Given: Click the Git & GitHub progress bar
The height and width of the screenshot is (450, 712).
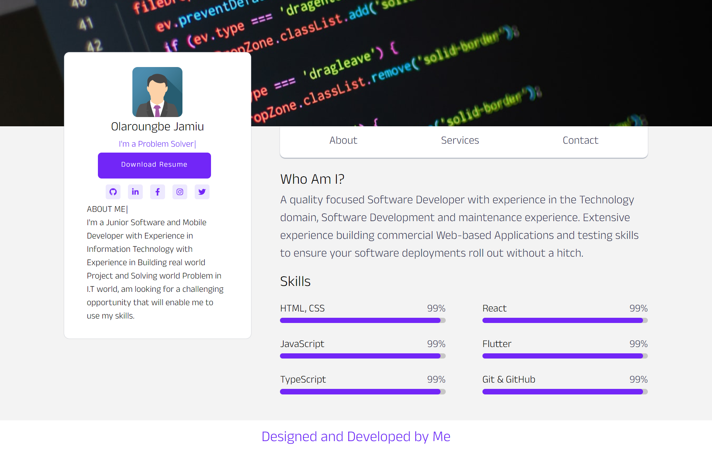Looking at the screenshot, I should coord(565,391).
